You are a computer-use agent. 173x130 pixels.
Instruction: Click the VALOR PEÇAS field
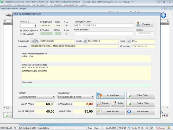pos(45,104)
